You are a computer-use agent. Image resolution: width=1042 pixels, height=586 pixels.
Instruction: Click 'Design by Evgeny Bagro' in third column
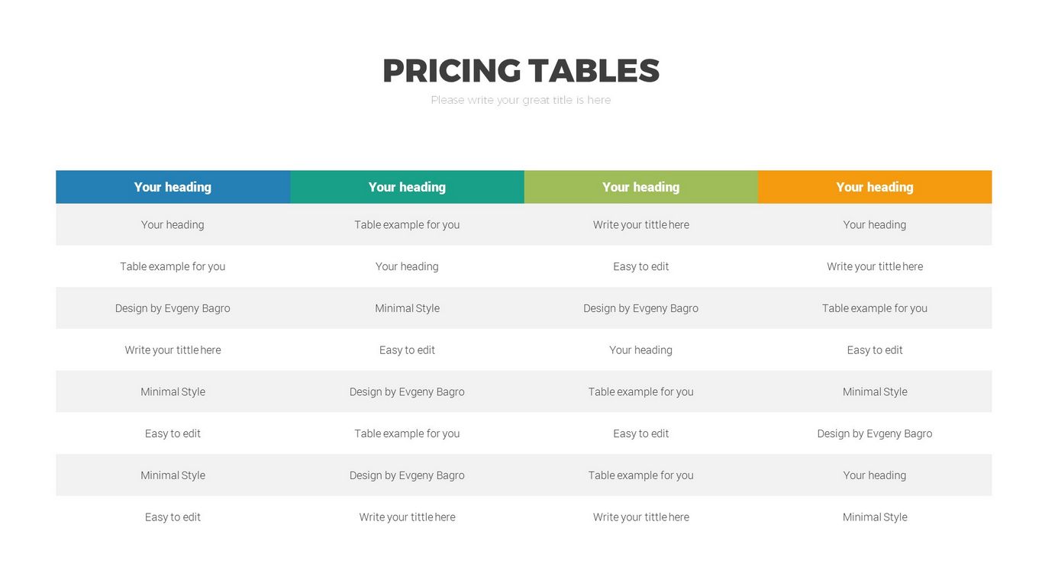[x=640, y=308]
